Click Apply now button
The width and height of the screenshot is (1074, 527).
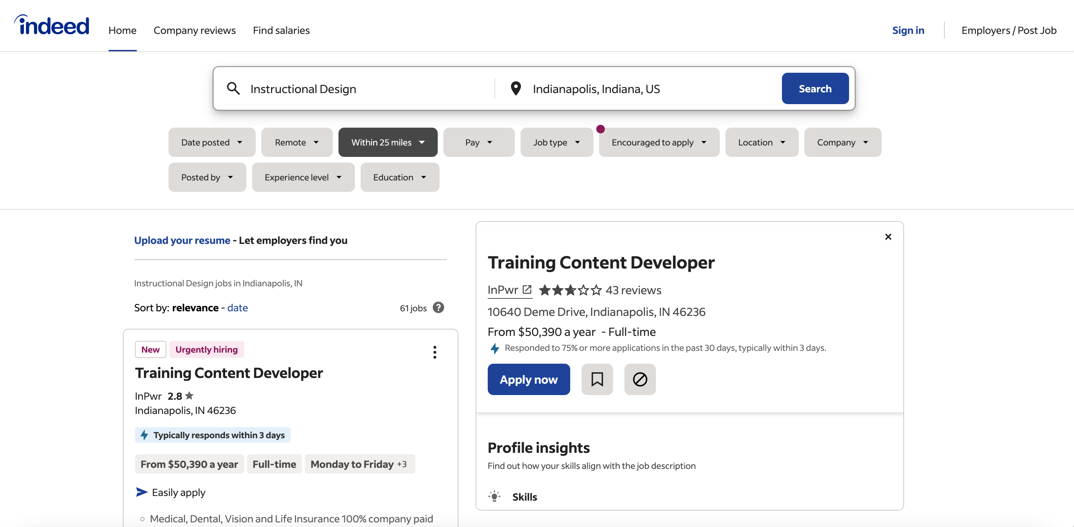[529, 379]
